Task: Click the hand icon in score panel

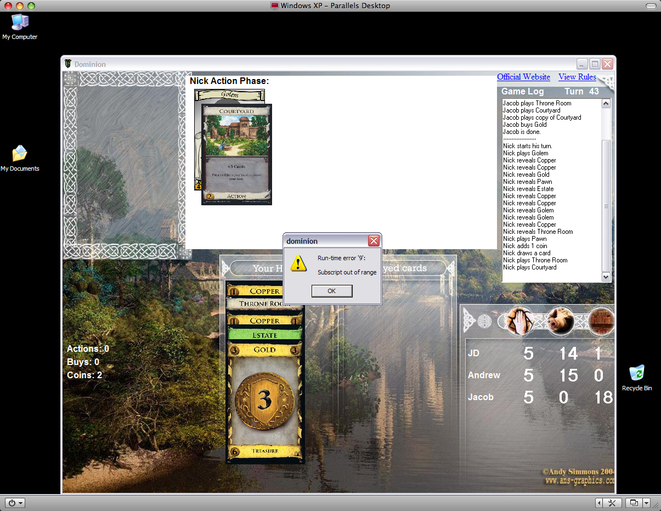Action: point(519,321)
